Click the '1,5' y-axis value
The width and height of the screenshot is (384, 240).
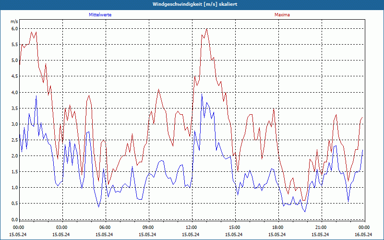pos(14,172)
